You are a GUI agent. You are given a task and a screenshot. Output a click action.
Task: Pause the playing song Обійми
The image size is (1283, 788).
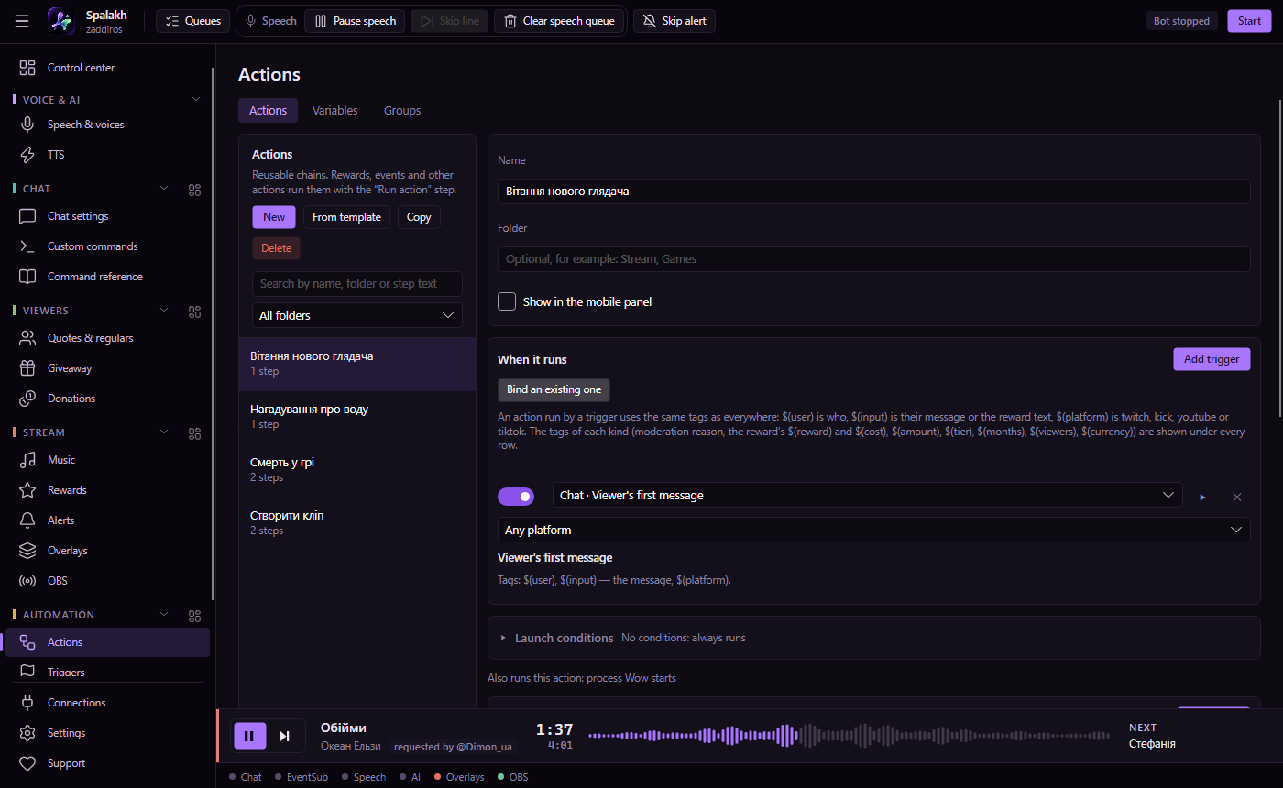pos(250,736)
